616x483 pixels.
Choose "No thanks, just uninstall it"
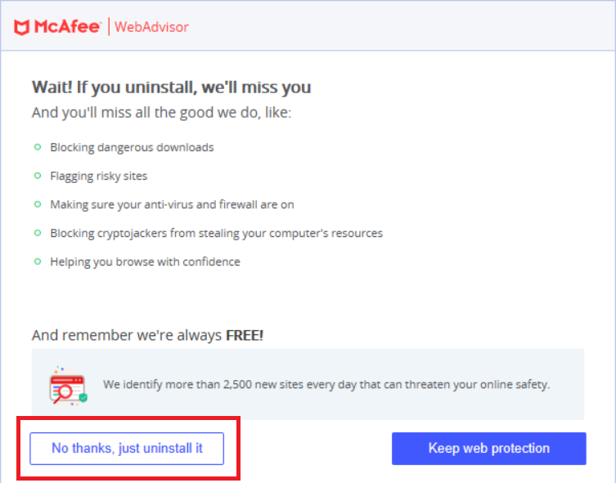coord(127,448)
